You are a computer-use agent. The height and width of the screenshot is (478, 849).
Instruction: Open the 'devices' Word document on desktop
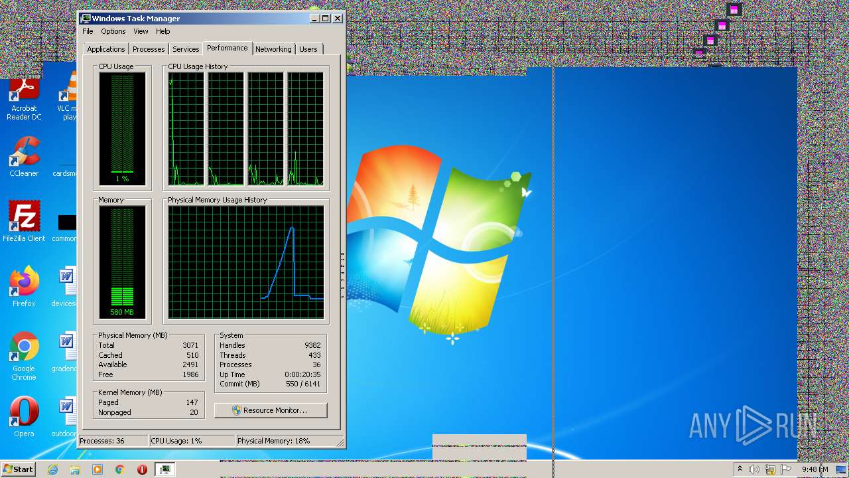[65, 287]
